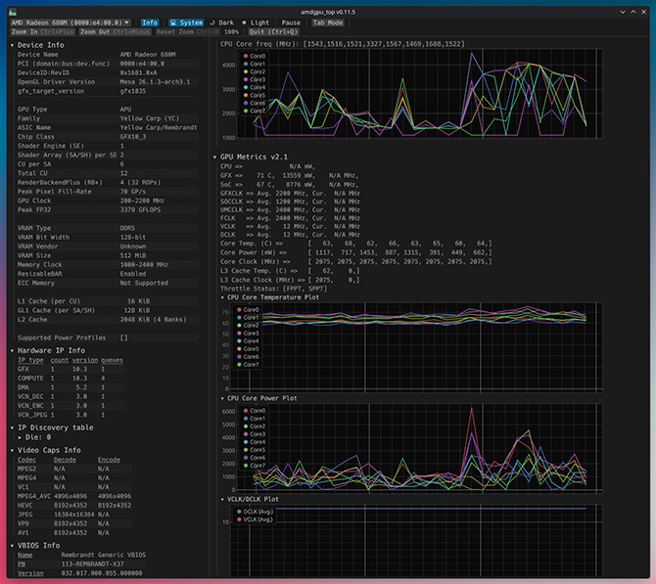Screen dimensions: 656x584
Task: Toggle Core6 in CPU frequency plot legend
Action: coord(254,103)
